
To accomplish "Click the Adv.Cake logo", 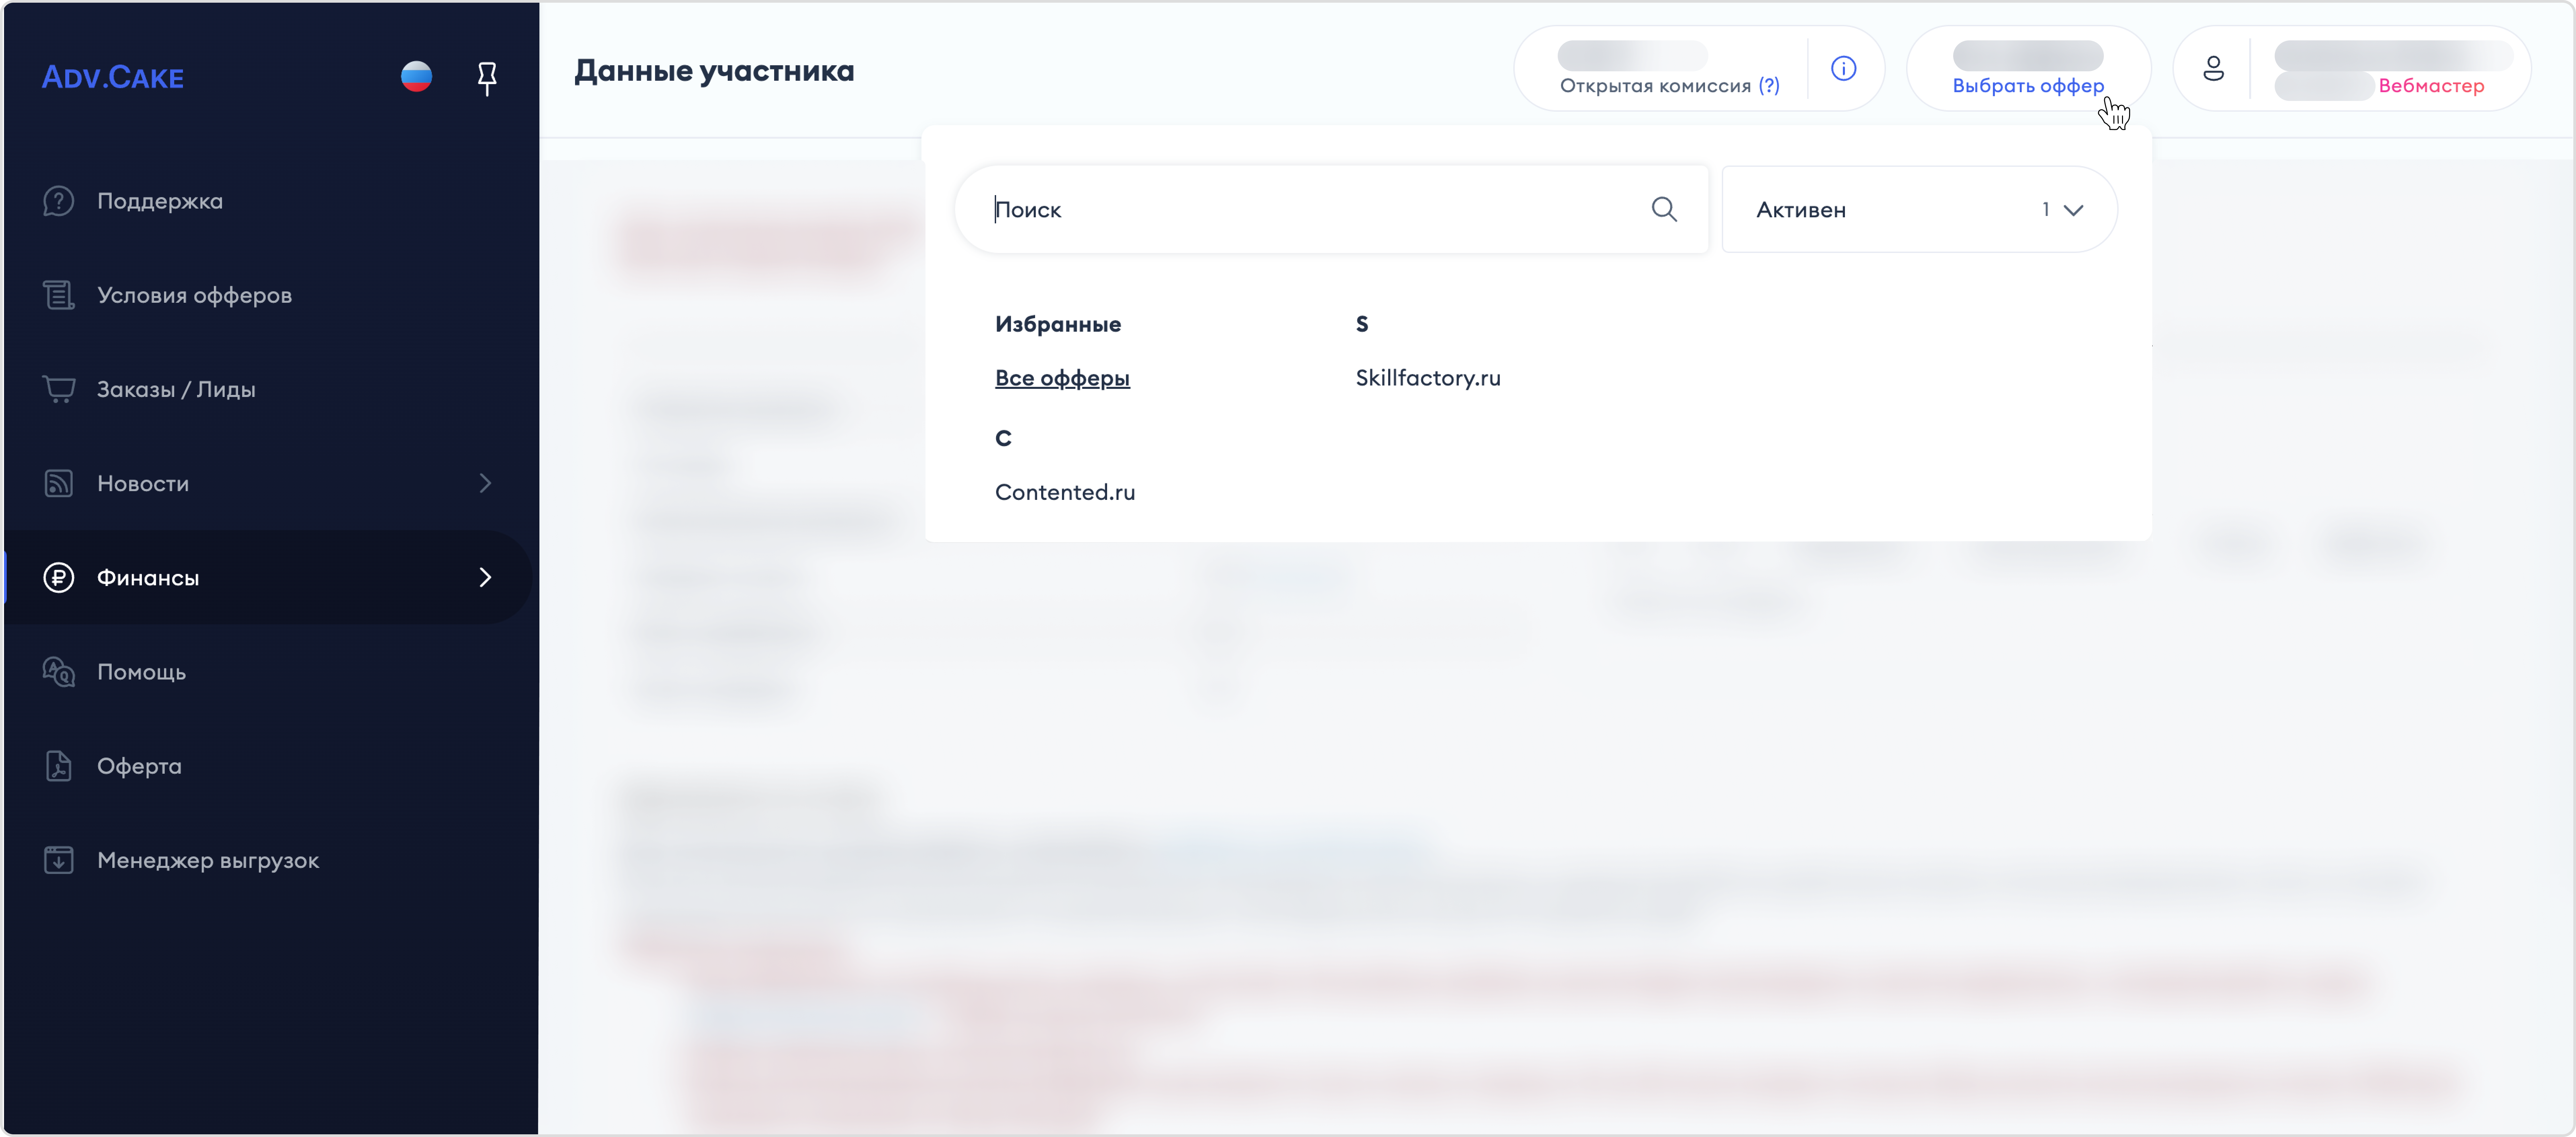I will coord(113,77).
